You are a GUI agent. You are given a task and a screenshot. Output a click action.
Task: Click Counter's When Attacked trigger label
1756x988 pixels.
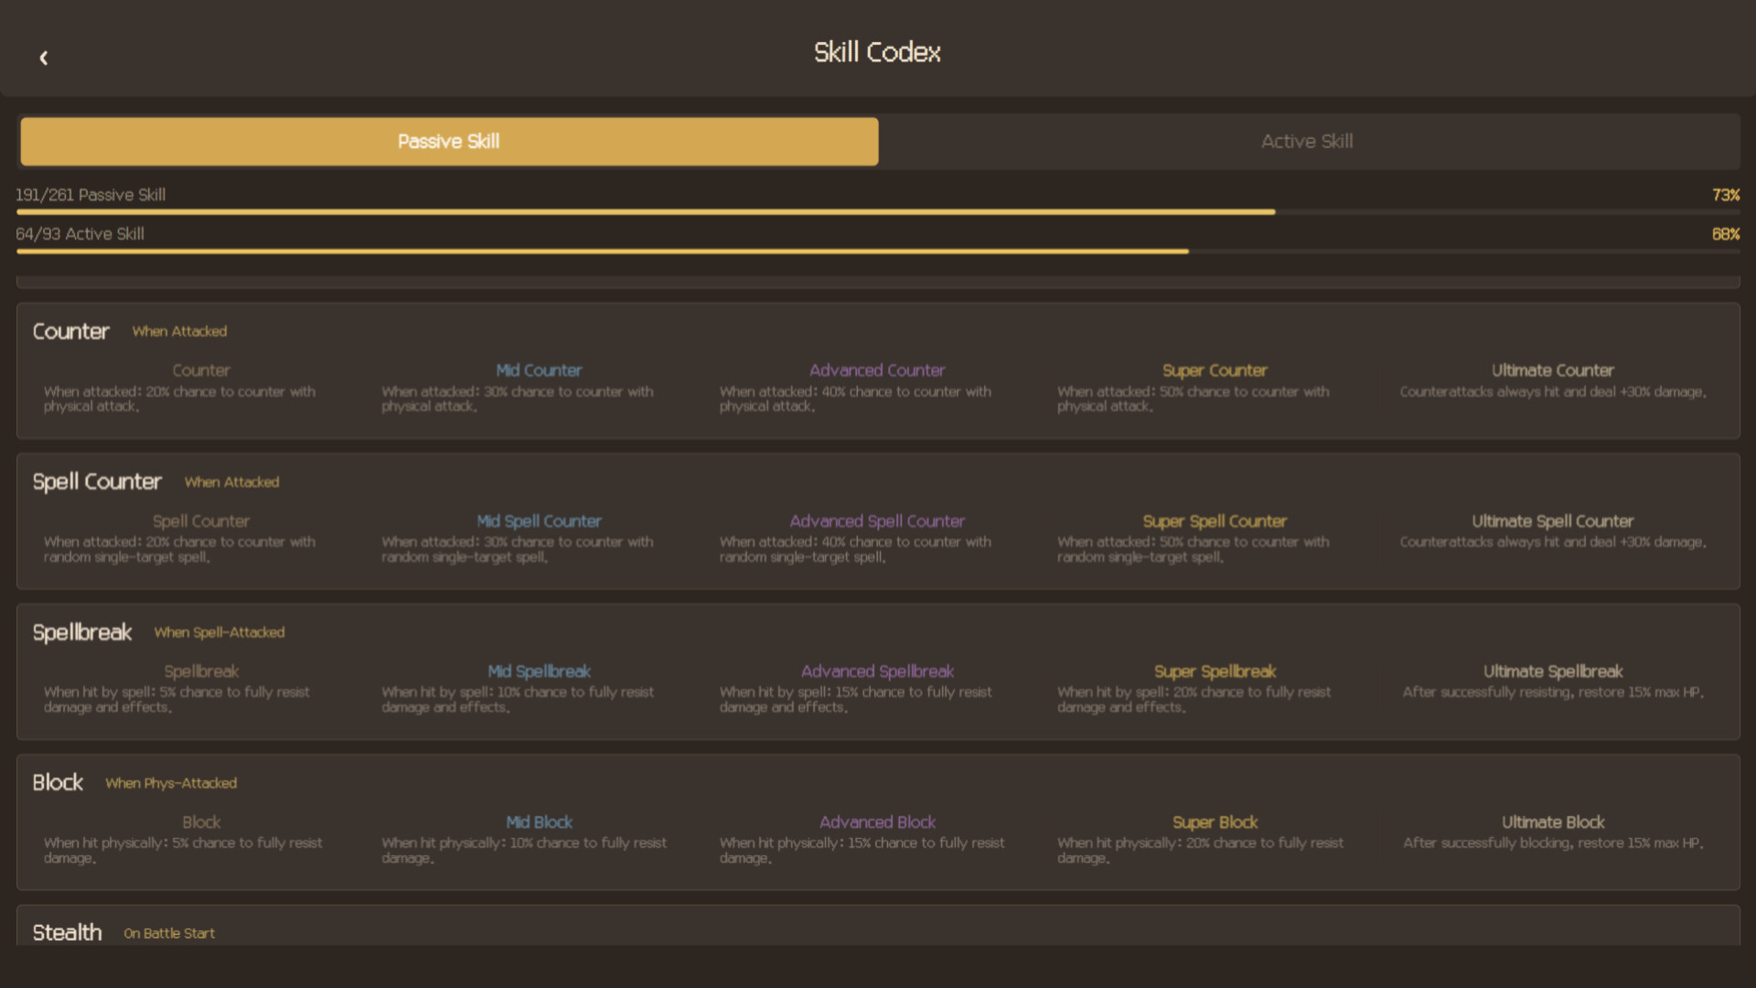click(179, 331)
